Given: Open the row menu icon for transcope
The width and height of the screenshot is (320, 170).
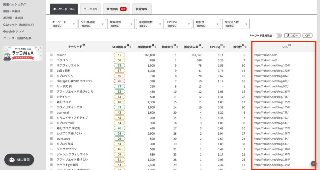Looking at the screenshot, I should point(52,138).
